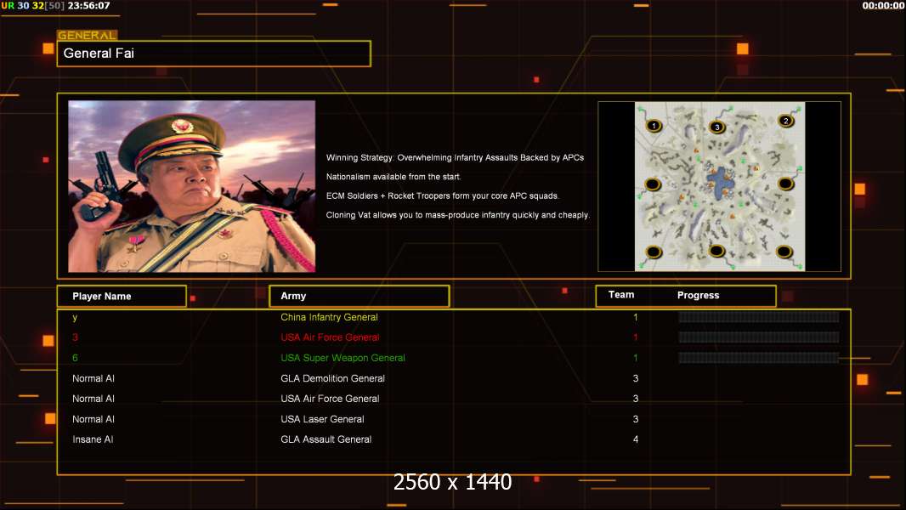Image resolution: width=906 pixels, height=510 pixels.
Task: Click USA Laser General army entry
Action: [322, 419]
